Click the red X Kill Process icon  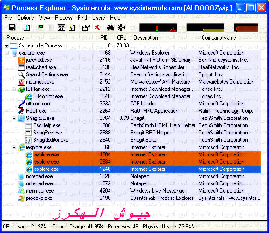point(97,27)
